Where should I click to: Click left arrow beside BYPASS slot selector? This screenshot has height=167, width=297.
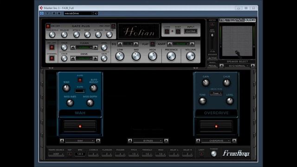[130, 141]
